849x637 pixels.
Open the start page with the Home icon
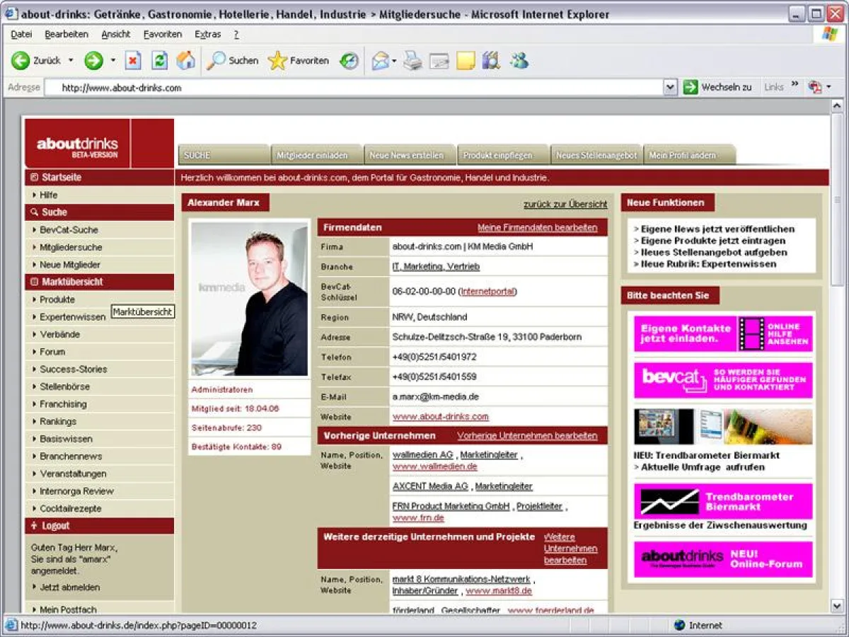coord(185,61)
